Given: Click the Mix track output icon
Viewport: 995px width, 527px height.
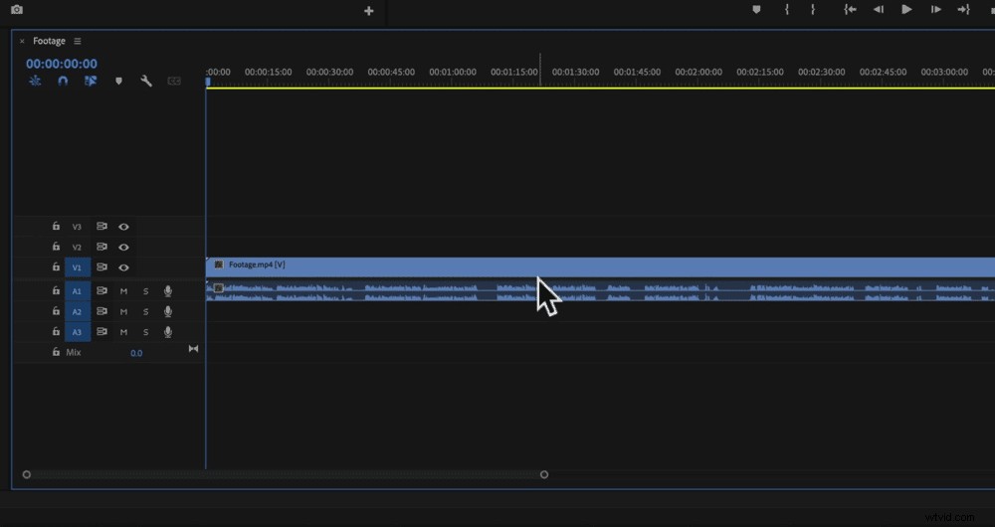Looking at the screenshot, I should click(x=194, y=349).
